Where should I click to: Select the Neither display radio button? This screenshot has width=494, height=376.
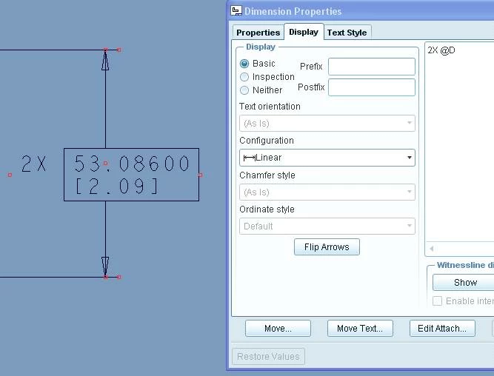pos(244,90)
